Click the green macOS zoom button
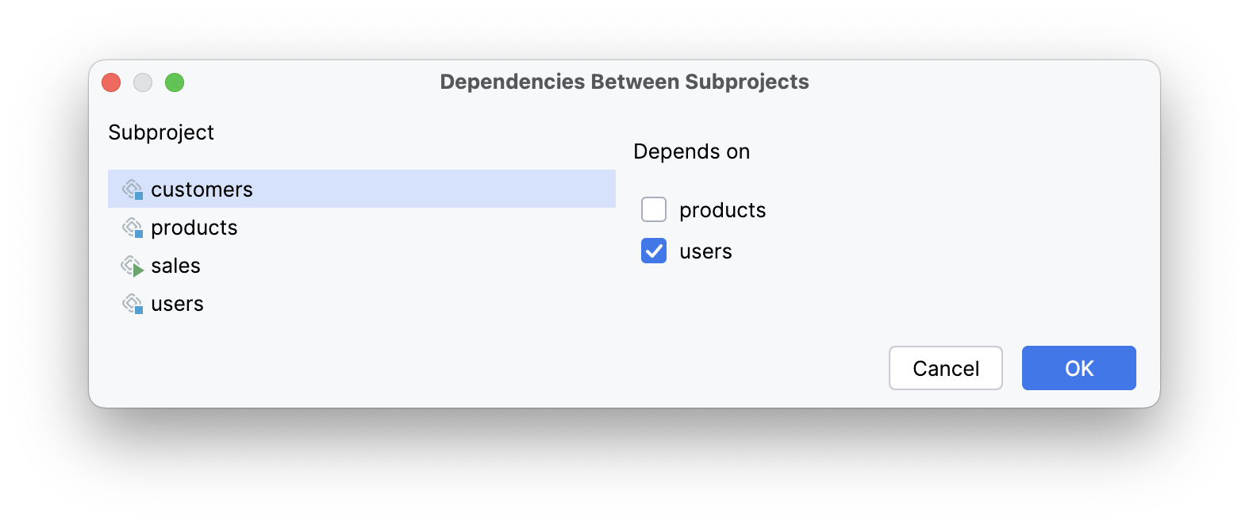 click(x=175, y=82)
